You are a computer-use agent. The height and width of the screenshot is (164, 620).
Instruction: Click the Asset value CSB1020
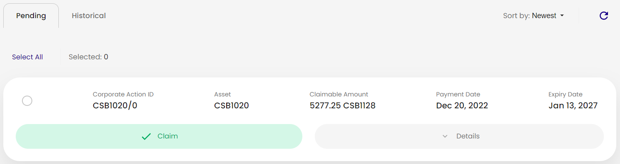pyautogui.click(x=232, y=105)
